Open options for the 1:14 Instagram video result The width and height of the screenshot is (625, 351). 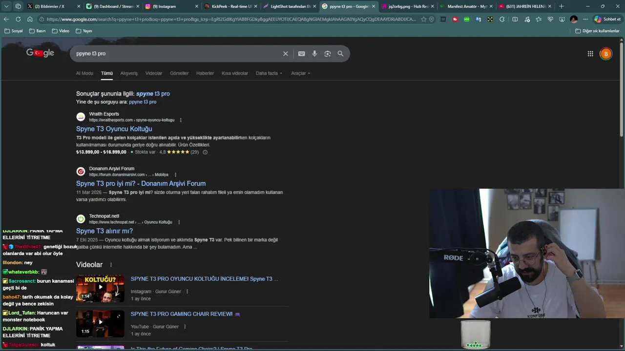(x=187, y=292)
